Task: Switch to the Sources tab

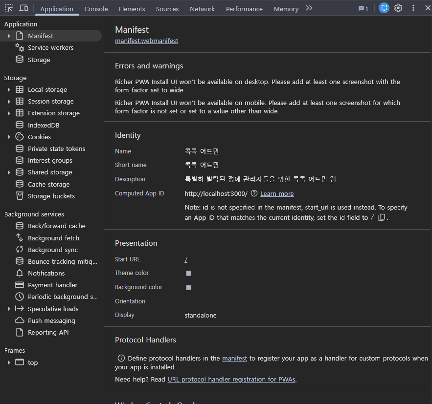Action: [167, 9]
